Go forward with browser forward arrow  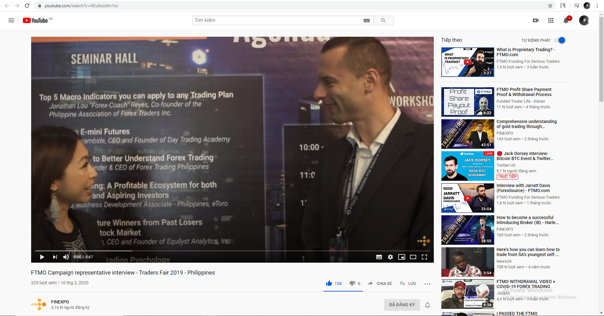tap(17, 6)
